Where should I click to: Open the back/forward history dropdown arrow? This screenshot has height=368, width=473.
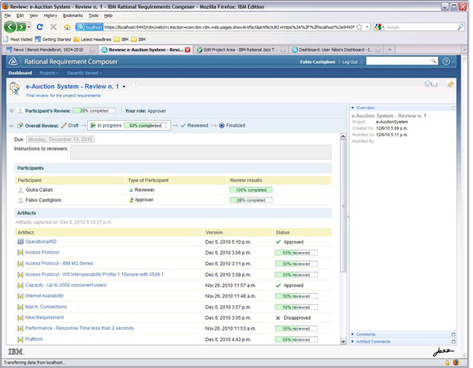[29, 27]
